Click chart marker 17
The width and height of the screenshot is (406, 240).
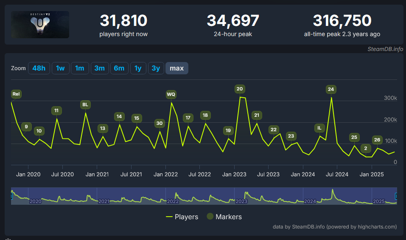pos(188,118)
